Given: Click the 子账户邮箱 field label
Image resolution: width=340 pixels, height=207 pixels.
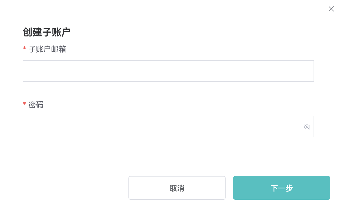Looking at the screenshot, I should pos(47,49).
